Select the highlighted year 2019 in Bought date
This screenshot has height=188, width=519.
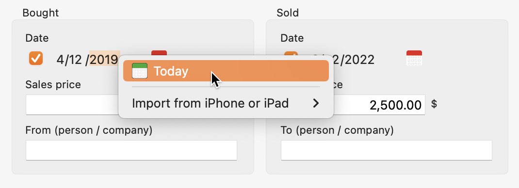pyautogui.click(x=104, y=60)
